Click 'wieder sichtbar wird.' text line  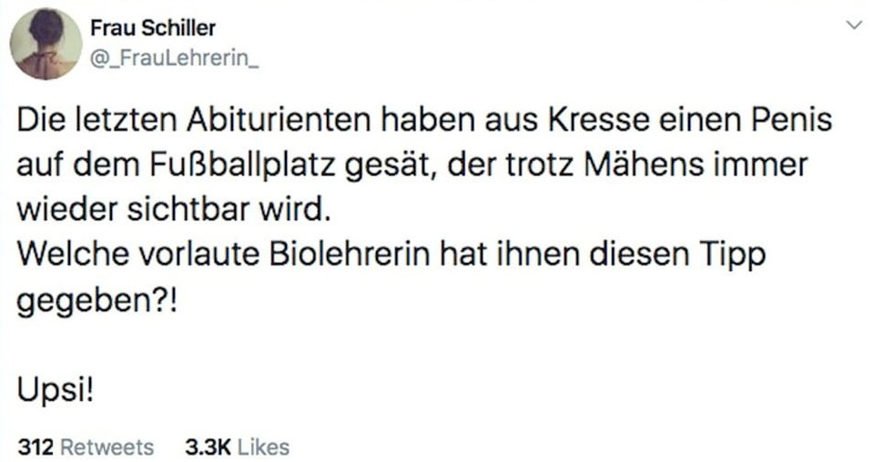coord(170,211)
